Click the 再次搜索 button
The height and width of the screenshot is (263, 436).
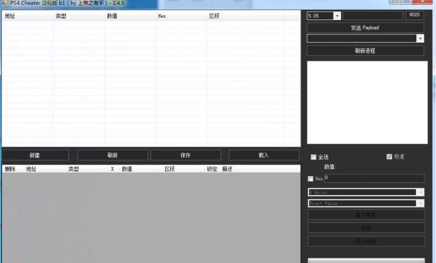tap(366, 241)
